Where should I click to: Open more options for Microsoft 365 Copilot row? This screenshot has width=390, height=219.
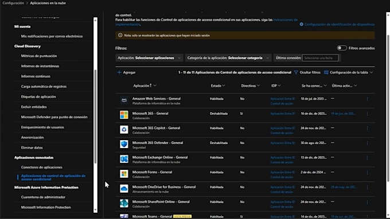(367, 128)
